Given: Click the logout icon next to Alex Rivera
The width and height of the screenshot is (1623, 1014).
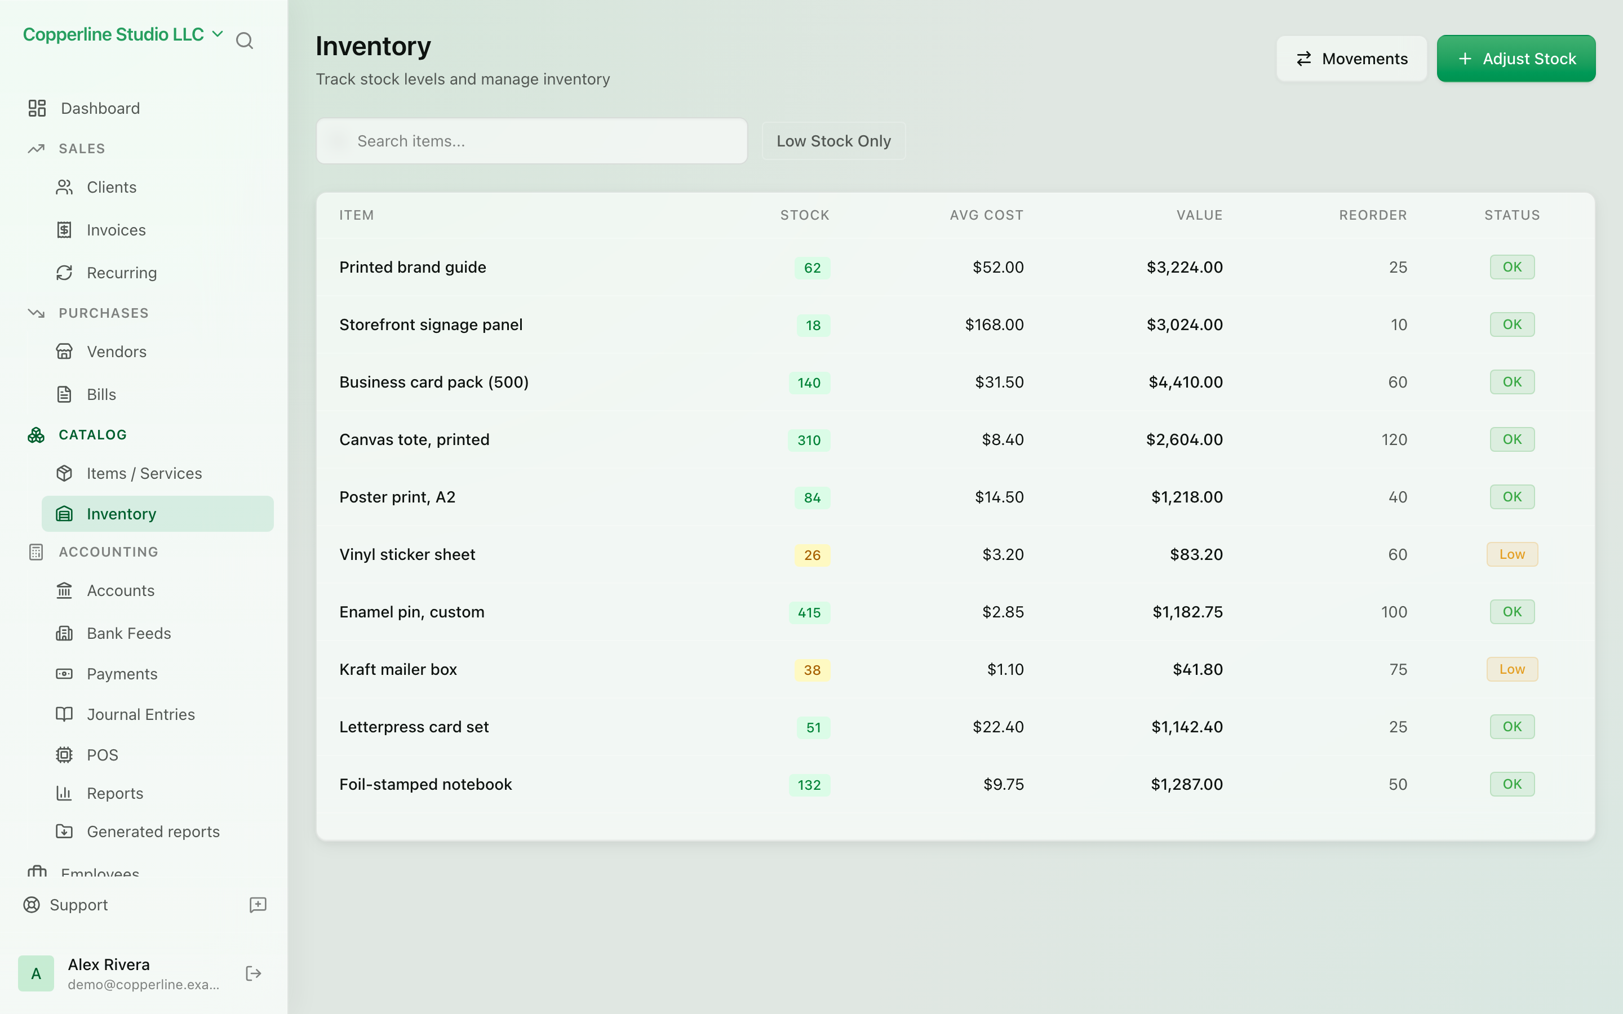Looking at the screenshot, I should (x=254, y=974).
